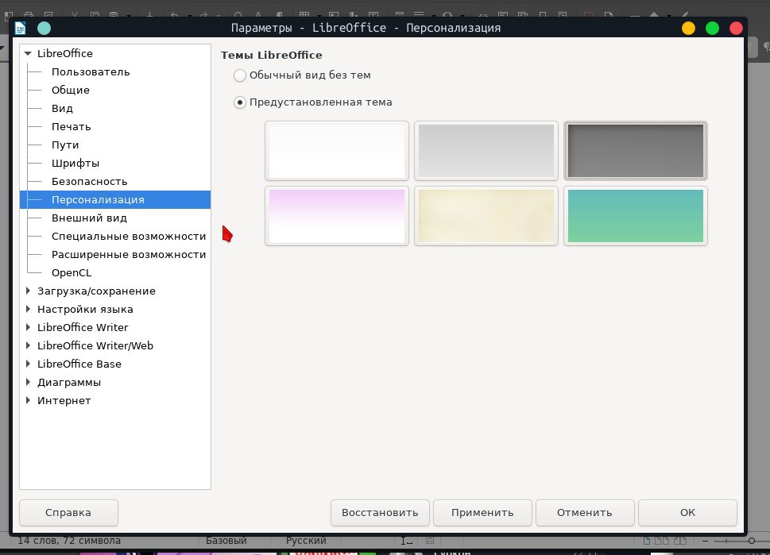Expand the 'LibreOffice Writer/Web' node
Image resolution: width=770 pixels, height=555 pixels.
click(x=28, y=345)
